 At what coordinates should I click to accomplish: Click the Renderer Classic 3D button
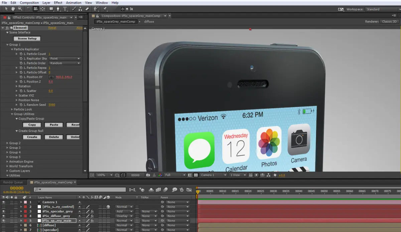[389, 22]
